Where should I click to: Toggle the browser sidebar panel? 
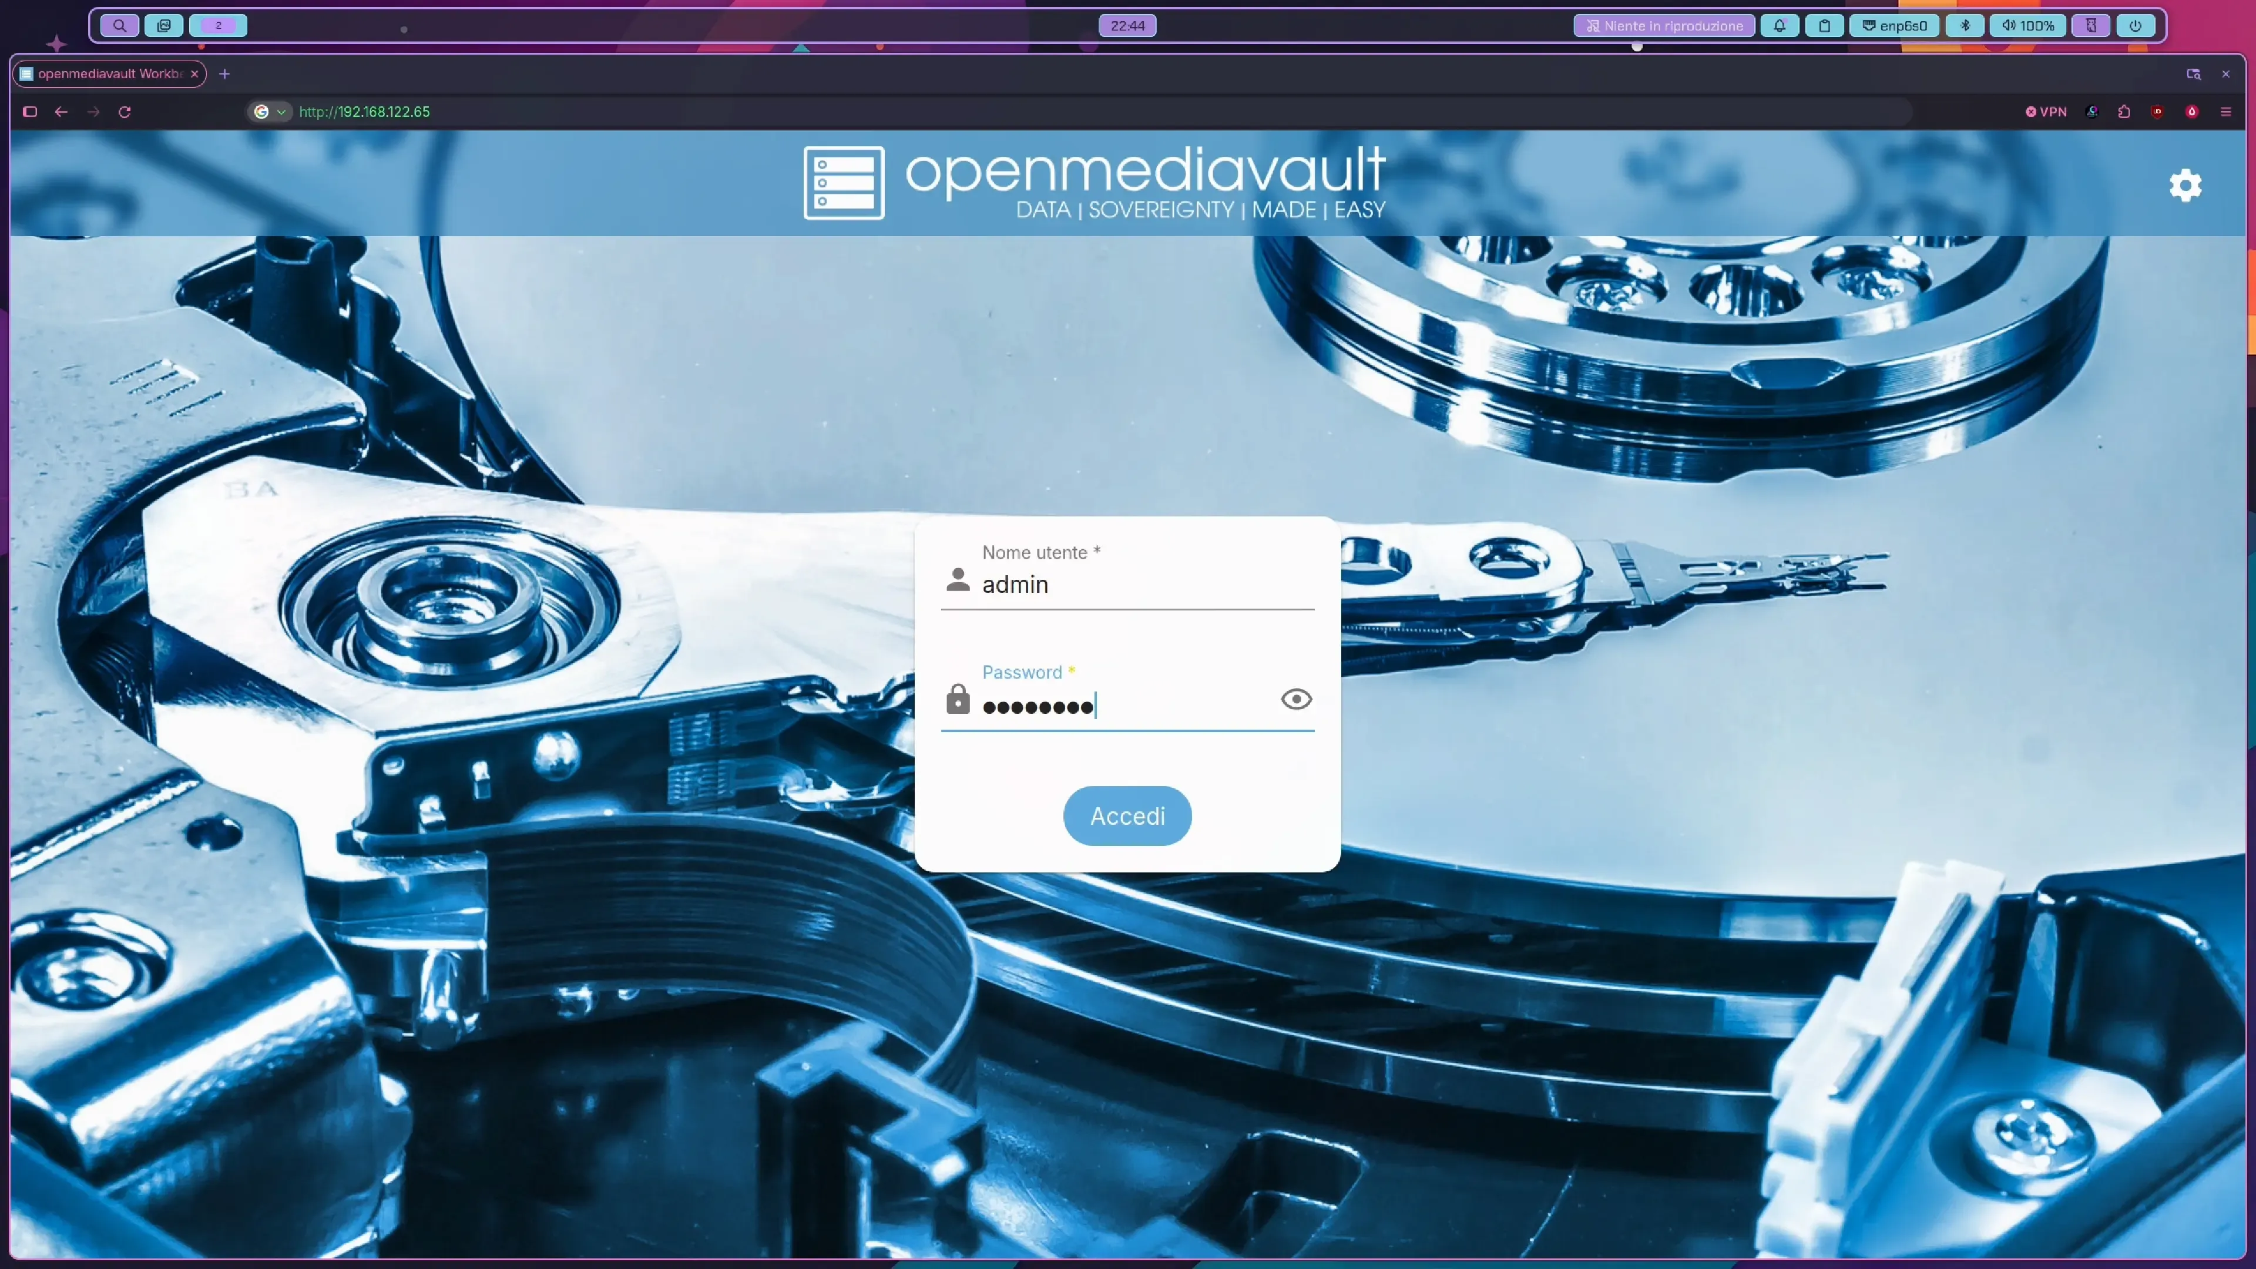coord(30,111)
